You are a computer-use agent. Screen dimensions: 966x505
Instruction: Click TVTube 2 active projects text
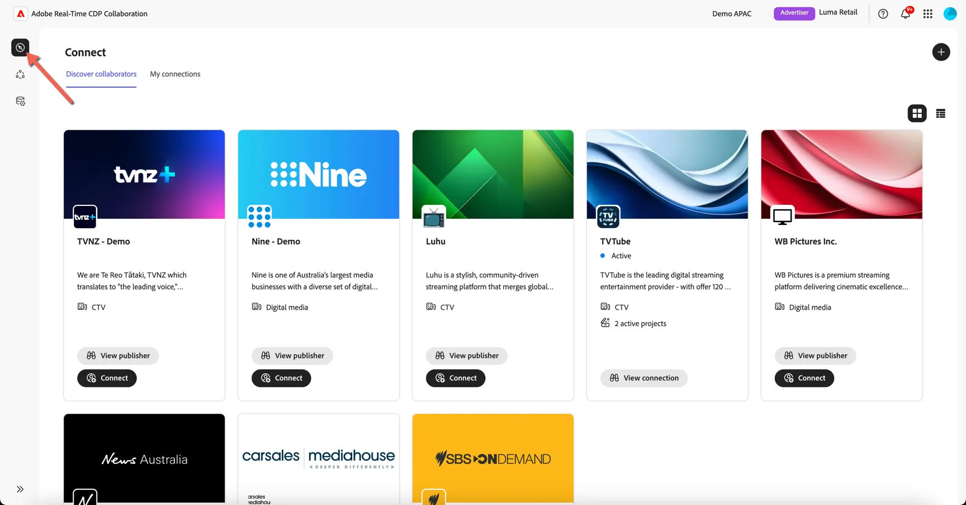pos(640,323)
